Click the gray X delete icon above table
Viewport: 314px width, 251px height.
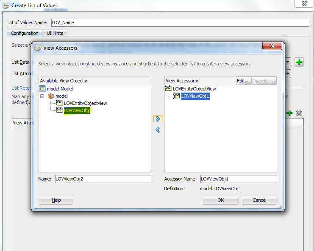click(x=299, y=113)
